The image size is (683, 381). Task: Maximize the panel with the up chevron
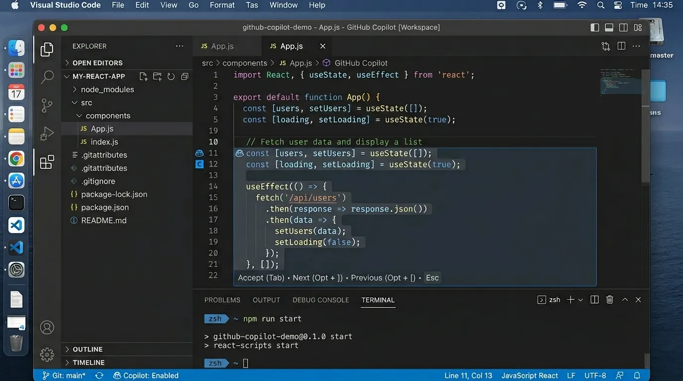pos(625,300)
